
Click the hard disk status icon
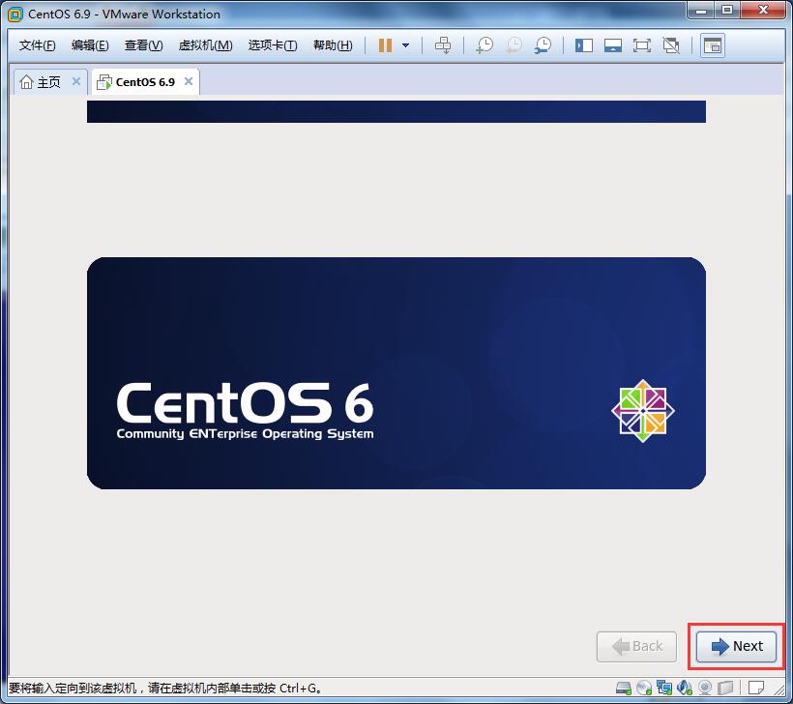tap(624, 688)
